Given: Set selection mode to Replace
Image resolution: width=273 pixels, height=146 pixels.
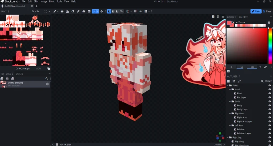Looking at the screenshot, I should (x=109, y=11).
